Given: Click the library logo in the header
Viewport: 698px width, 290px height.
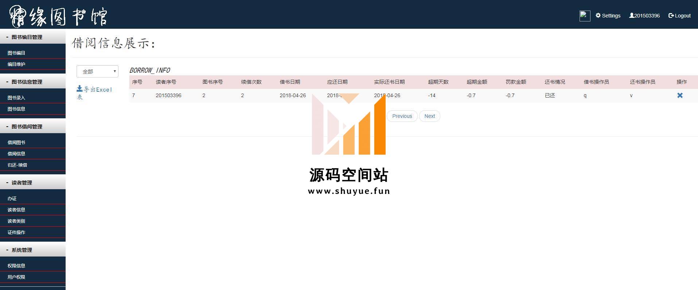Looking at the screenshot, I should pyautogui.click(x=58, y=16).
